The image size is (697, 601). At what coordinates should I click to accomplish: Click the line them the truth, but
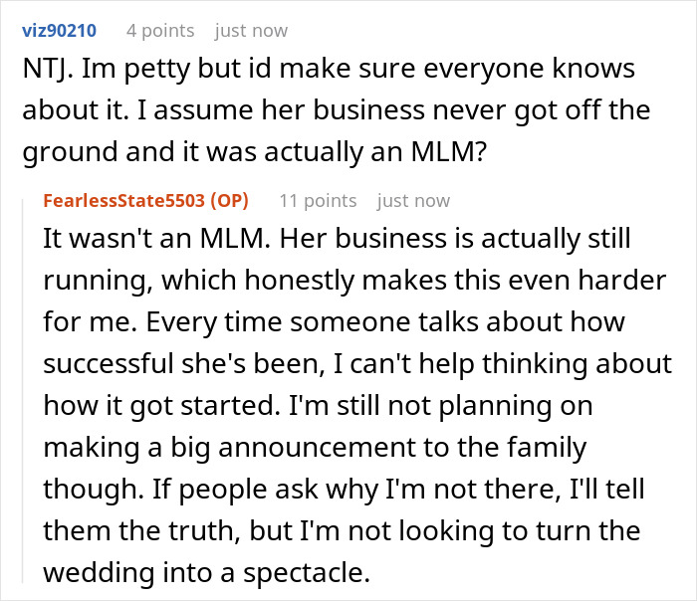pyautogui.click(x=342, y=530)
